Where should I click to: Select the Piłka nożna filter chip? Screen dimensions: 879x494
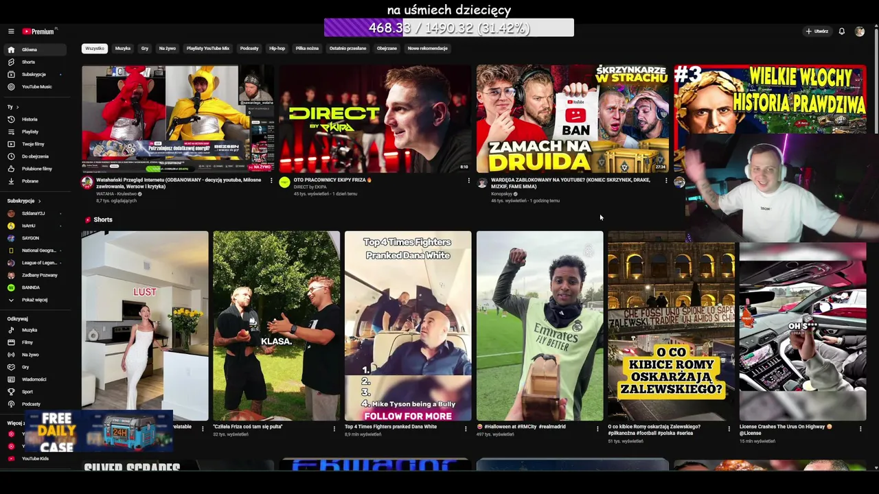click(307, 49)
